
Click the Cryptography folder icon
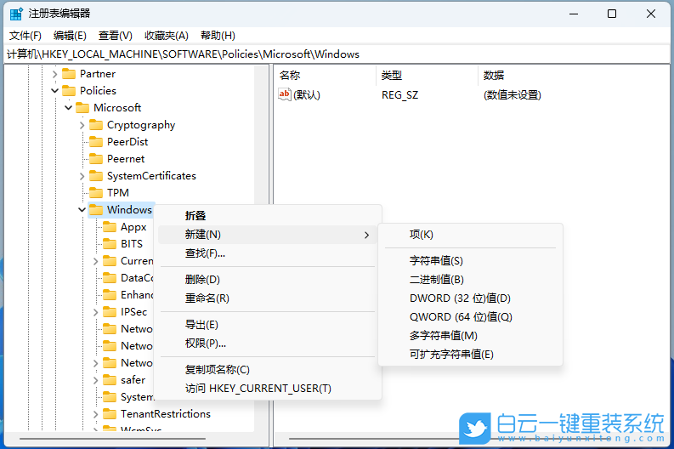(x=96, y=125)
